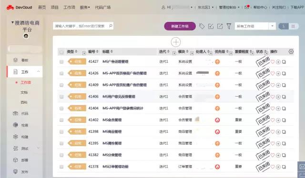Click the export icon in toolbar
The height and width of the screenshot is (178, 305).
[220, 26]
